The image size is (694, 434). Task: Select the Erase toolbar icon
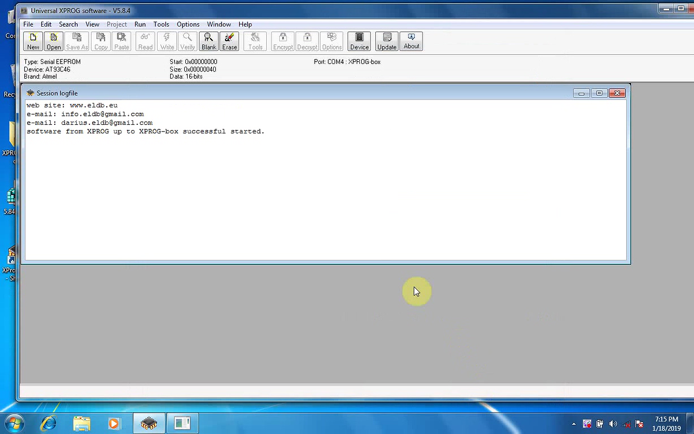(229, 41)
